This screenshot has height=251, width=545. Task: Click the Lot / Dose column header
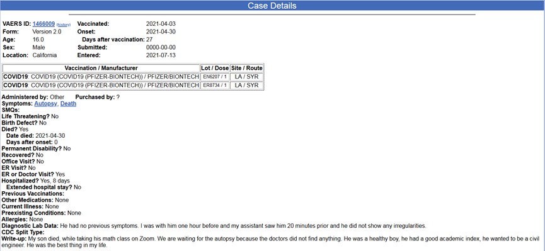tap(215, 68)
